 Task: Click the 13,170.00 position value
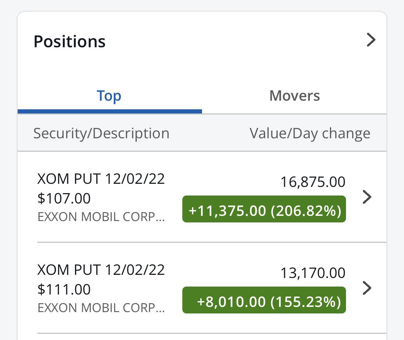[x=312, y=273]
